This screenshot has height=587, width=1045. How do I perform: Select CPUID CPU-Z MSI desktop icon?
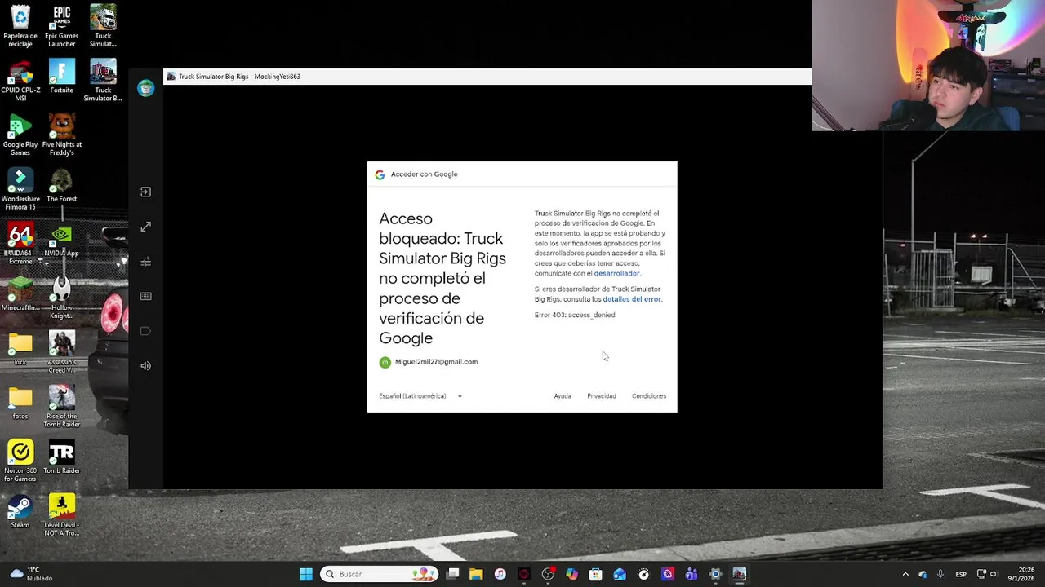click(x=20, y=81)
